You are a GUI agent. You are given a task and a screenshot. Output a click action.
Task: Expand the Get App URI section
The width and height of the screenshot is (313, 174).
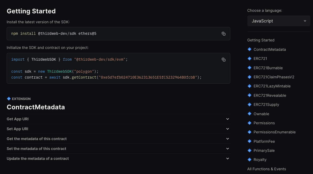(x=118, y=119)
